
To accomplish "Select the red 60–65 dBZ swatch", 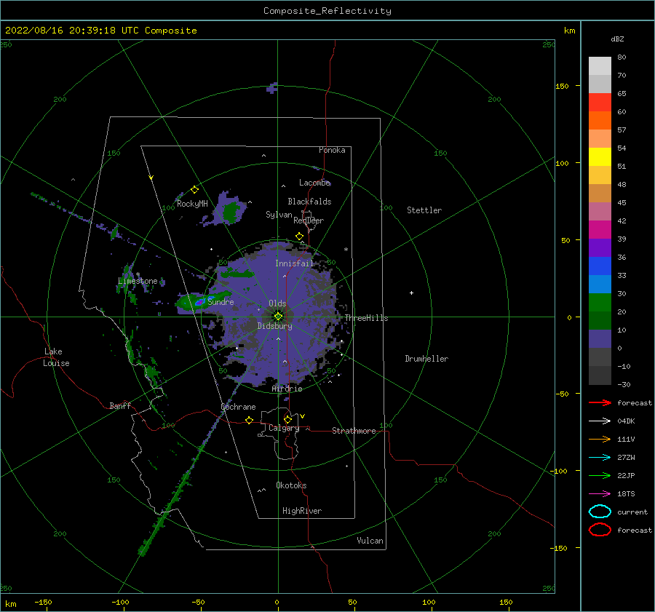I will pos(600,103).
